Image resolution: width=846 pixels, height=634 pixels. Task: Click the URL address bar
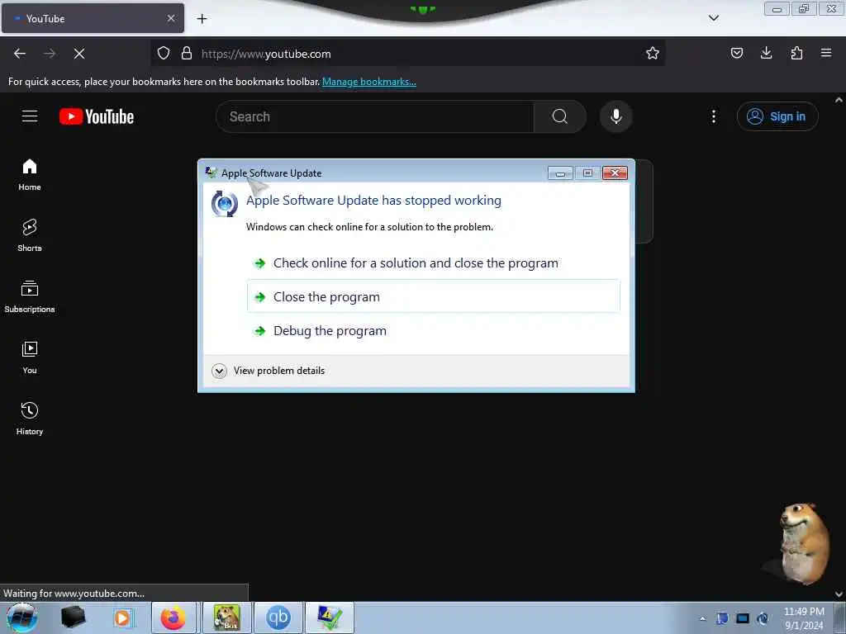click(407, 54)
